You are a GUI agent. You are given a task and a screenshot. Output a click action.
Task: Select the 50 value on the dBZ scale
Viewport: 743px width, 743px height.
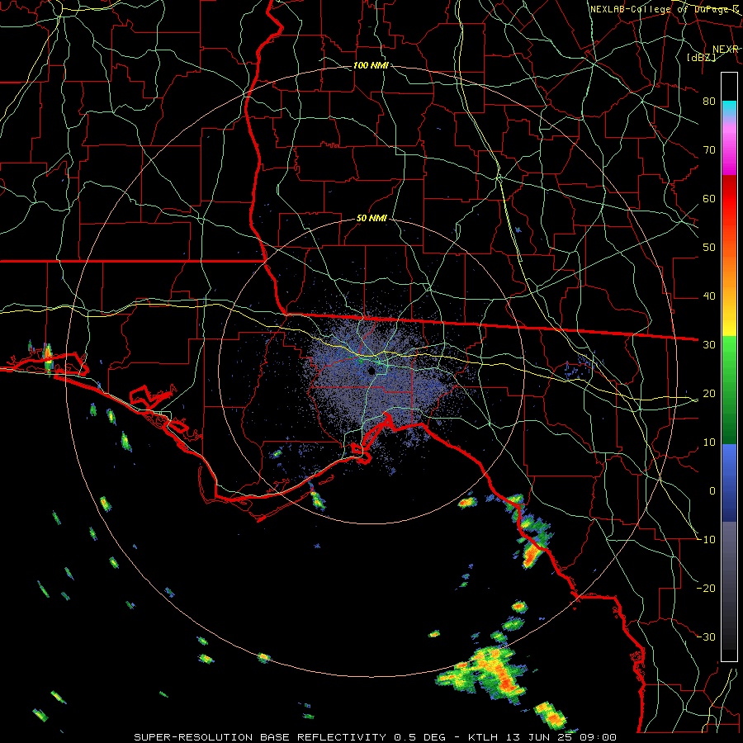click(709, 248)
